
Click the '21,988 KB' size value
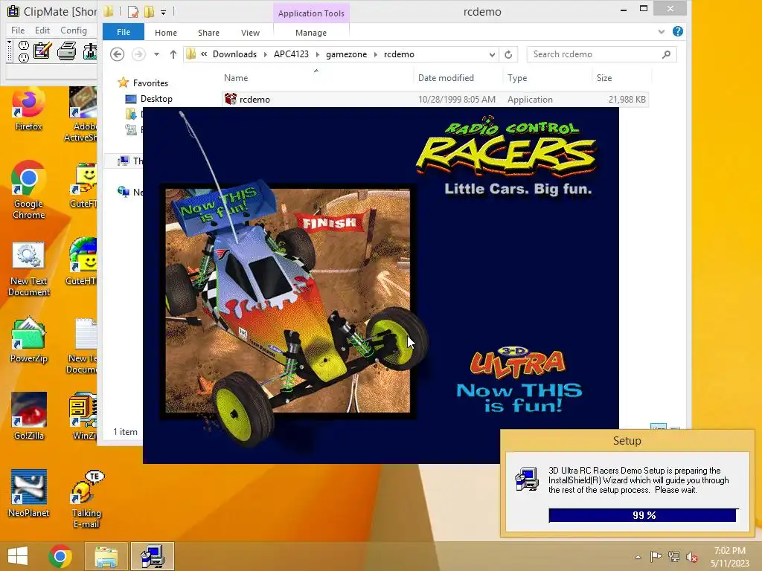click(x=627, y=100)
